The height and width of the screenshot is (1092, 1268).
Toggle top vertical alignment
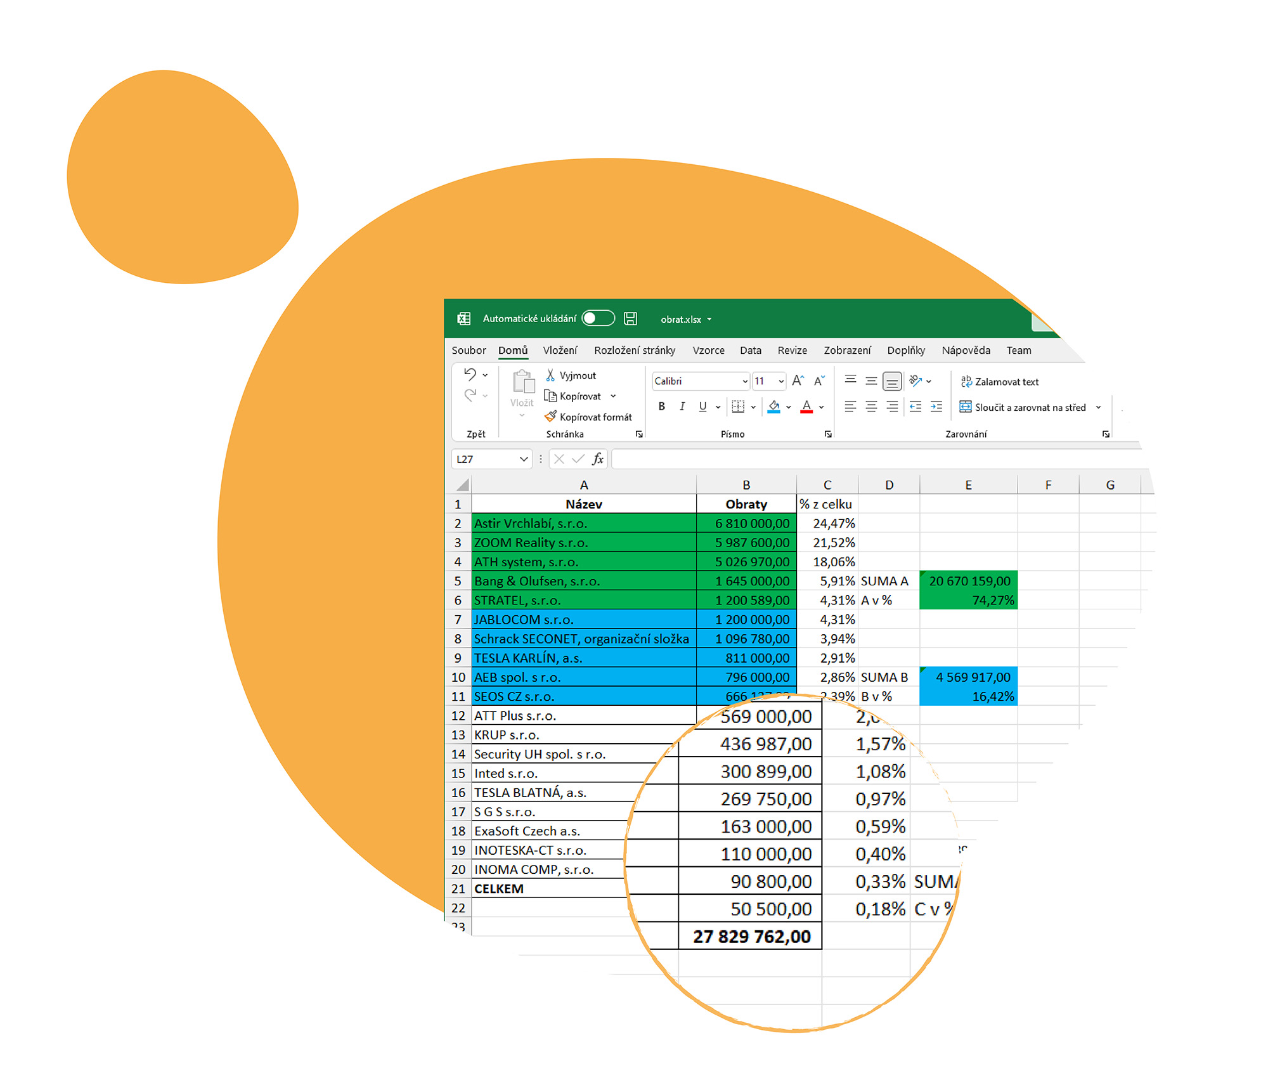point(851,380)
